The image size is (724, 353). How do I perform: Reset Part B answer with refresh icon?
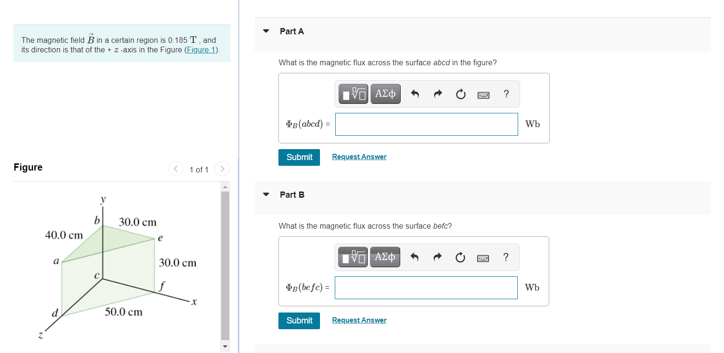(460, 258)
